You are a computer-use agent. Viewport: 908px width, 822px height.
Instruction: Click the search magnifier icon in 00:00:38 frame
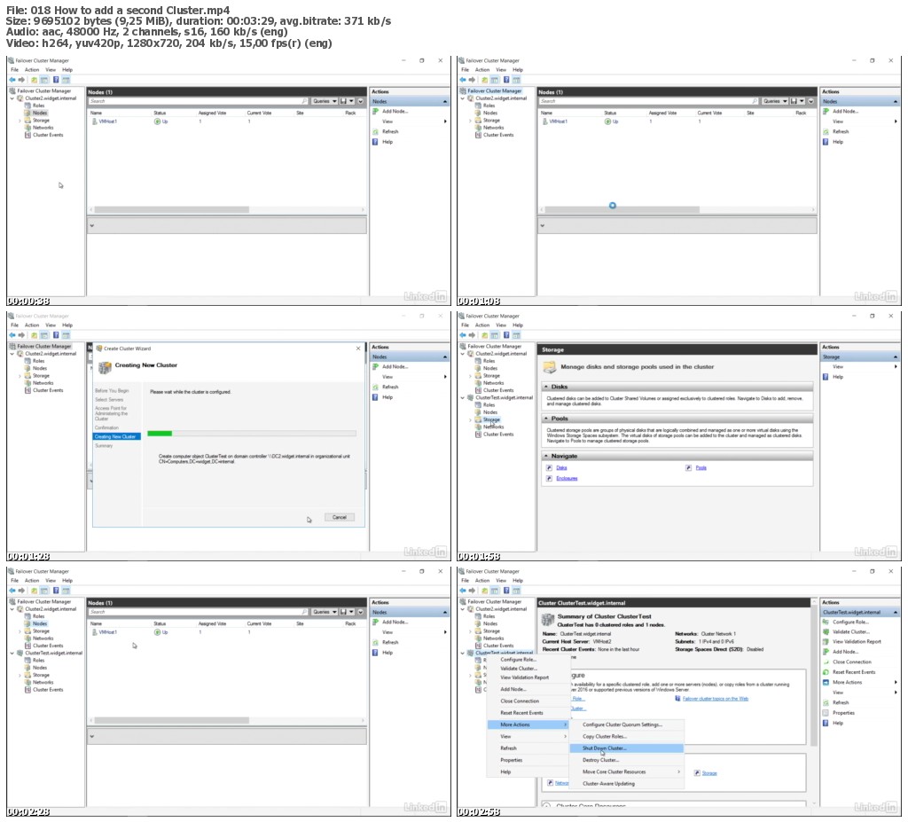[x=305, y=101]
